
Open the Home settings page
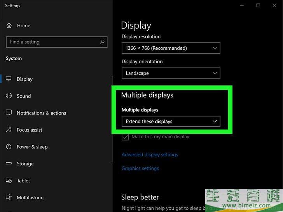coord(24,26)
